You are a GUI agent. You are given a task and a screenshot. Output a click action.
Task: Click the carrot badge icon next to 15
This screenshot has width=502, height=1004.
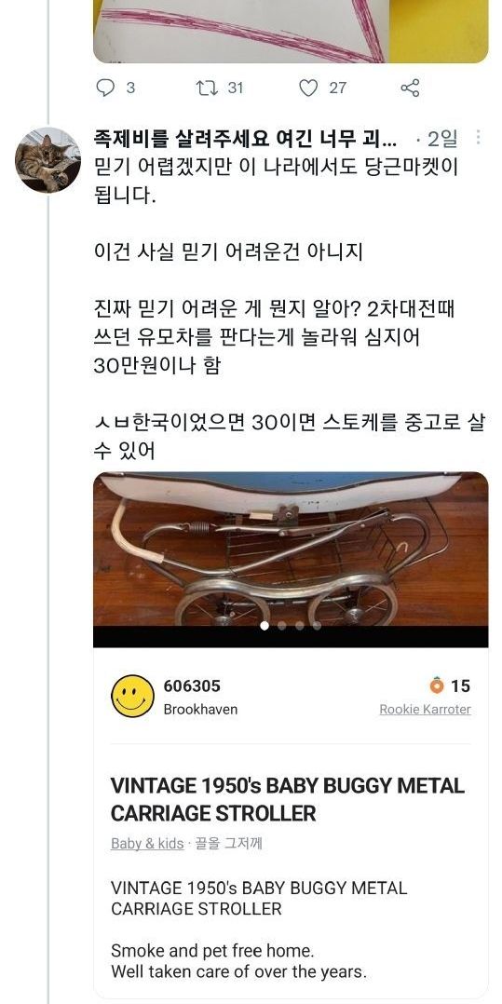[436, 685]
